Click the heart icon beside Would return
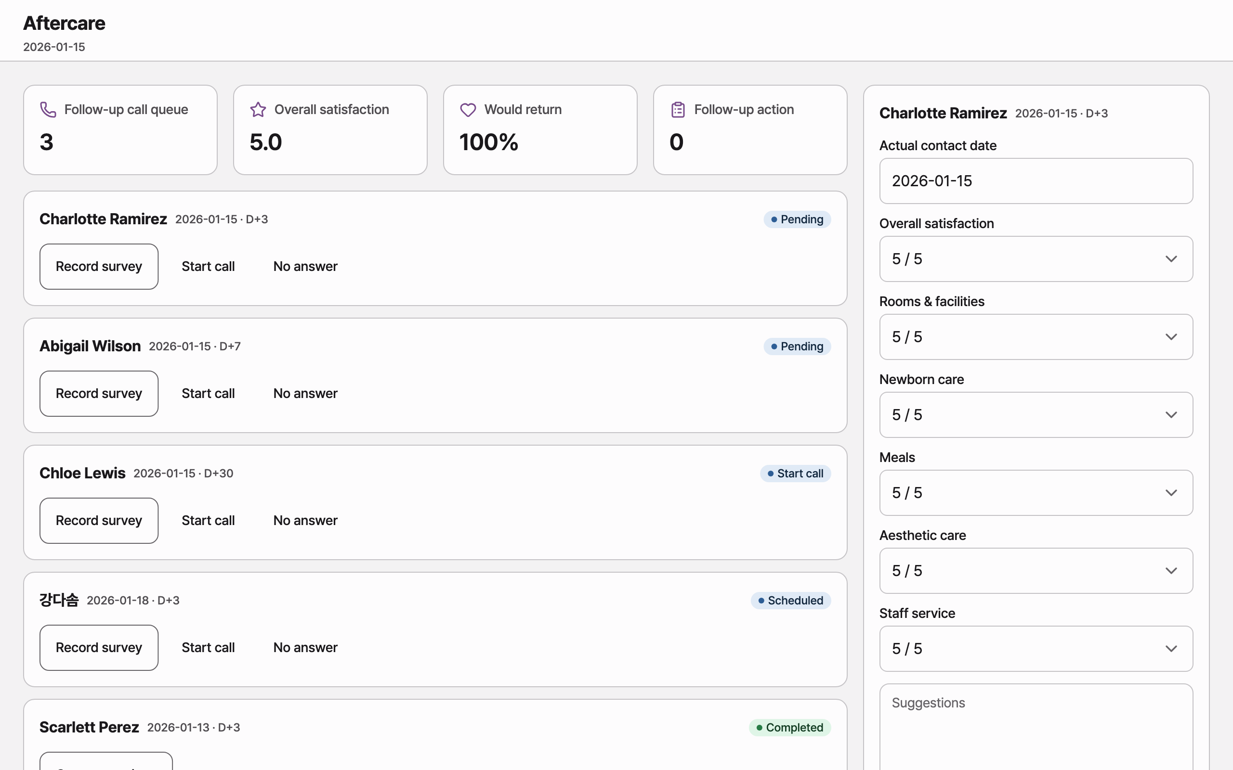The image size is (1233, 770). coord(468,110)
